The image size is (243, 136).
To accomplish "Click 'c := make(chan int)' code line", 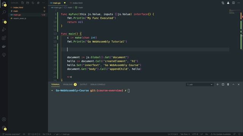I will [x=82, y=38].
